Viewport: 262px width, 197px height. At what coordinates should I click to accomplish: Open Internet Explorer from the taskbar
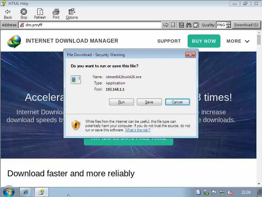26,192
